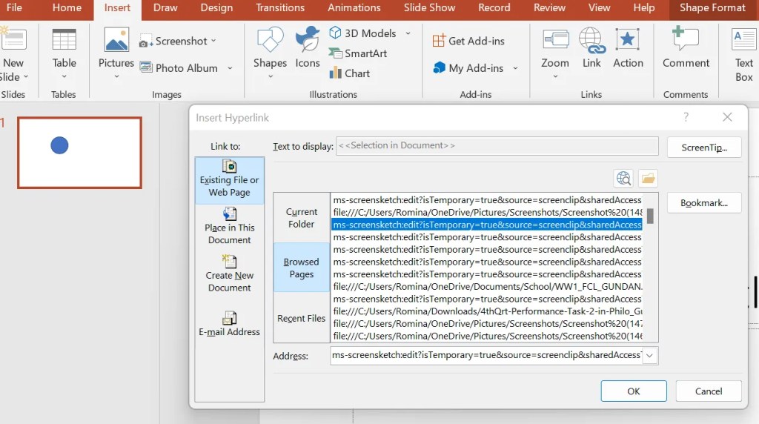Select Place in This Document option
Image resolution: width=759 pixels, height=424 pixels.
click(230, 225)
